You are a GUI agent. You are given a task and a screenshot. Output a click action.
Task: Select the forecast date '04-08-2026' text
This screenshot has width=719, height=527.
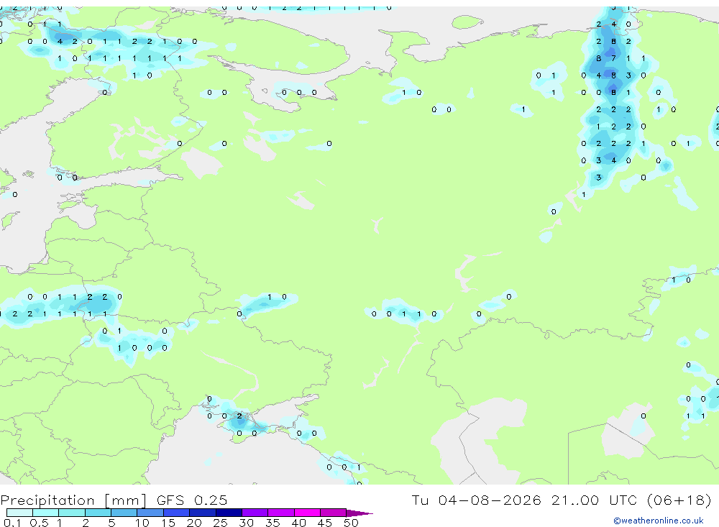(489, 500)
